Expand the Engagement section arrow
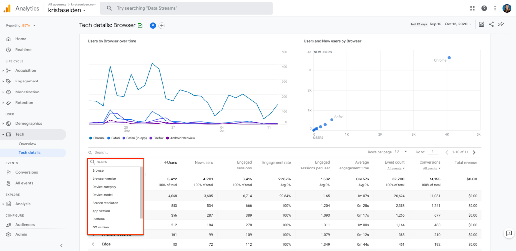This screenshot has width=516, height=251. (3, 82)
